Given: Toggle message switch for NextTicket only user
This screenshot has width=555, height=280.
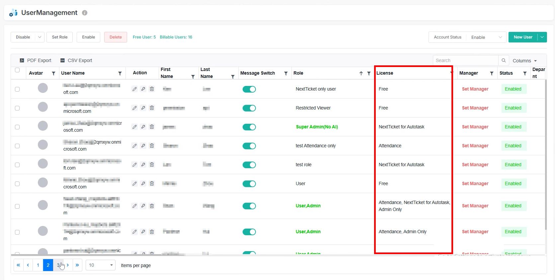Looking at the screenshot, I should [249, 89].
